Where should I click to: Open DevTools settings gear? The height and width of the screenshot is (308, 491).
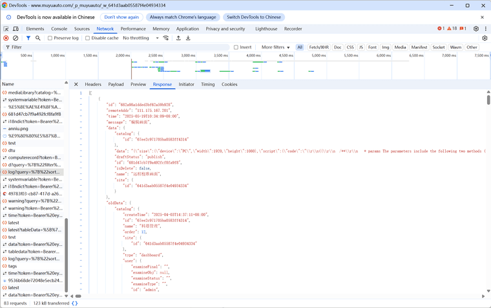pos(476,29)
